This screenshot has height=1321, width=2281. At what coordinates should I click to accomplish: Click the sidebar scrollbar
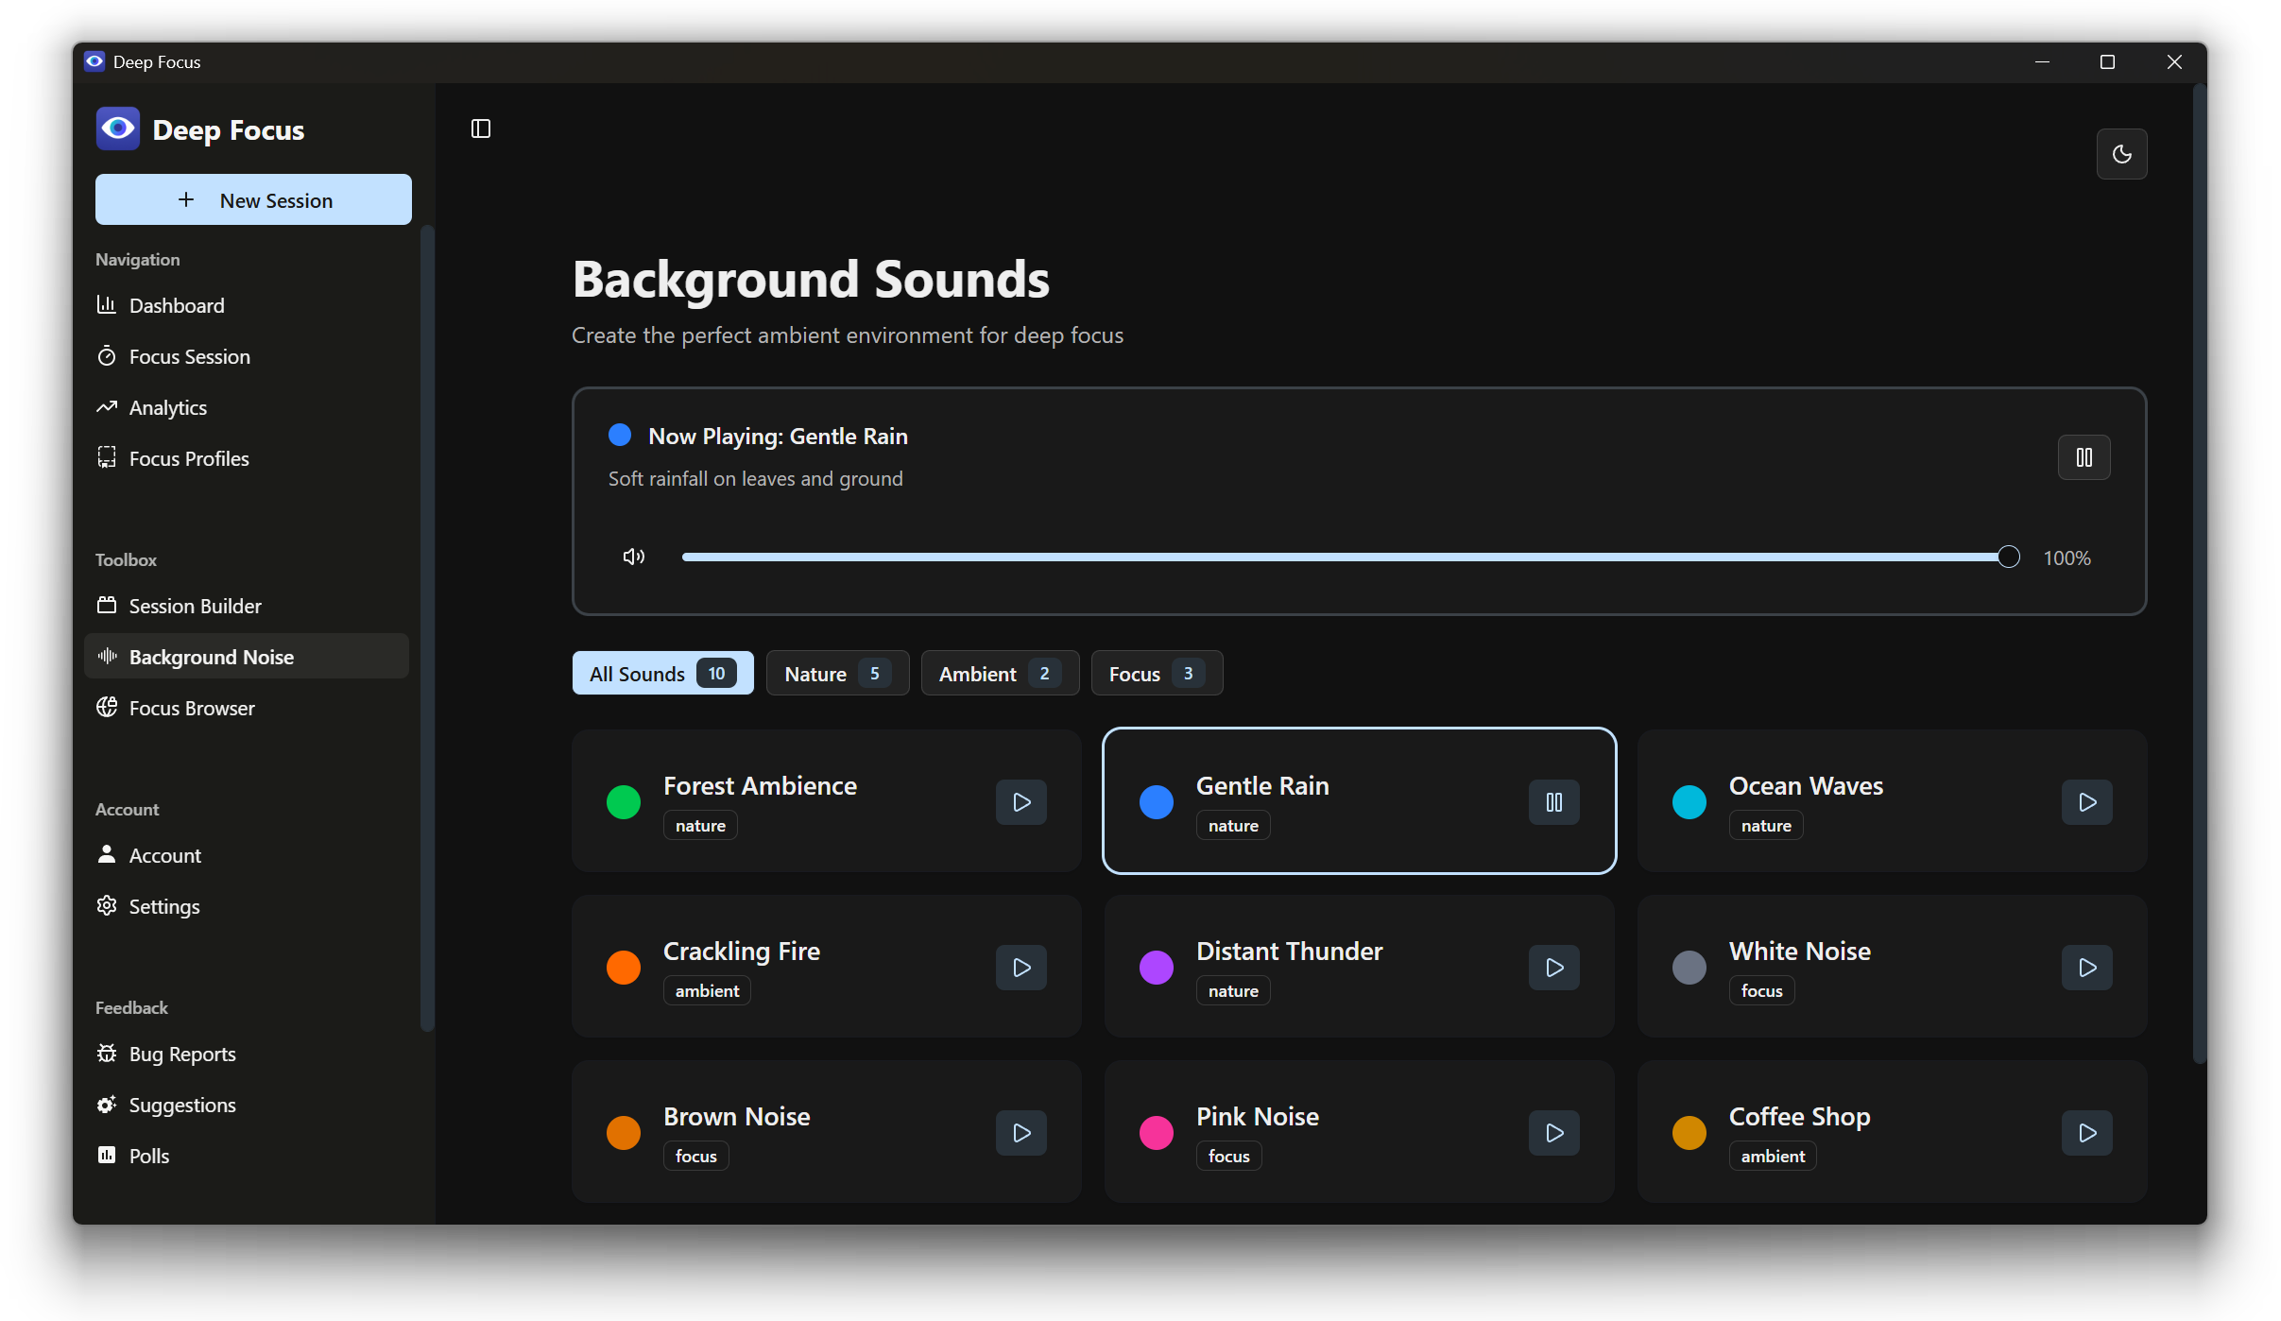[426, 628]
